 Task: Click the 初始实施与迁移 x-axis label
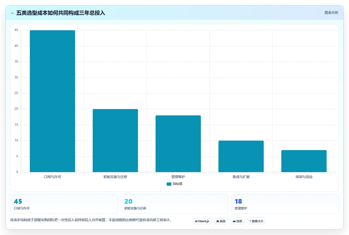tap(115, 177)
